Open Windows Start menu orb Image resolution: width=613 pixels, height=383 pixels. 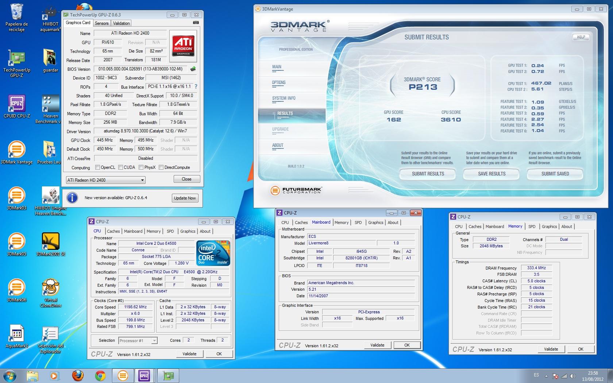10,376
